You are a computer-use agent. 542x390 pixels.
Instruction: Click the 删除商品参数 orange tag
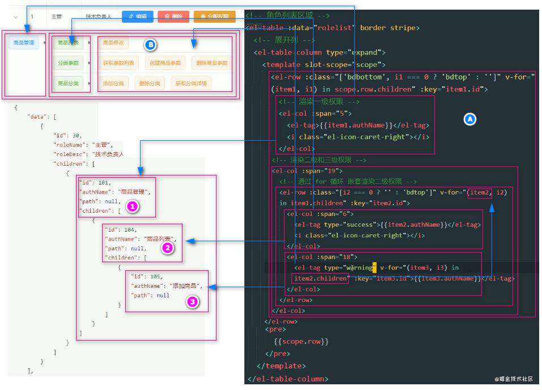(x=212, y=63)
